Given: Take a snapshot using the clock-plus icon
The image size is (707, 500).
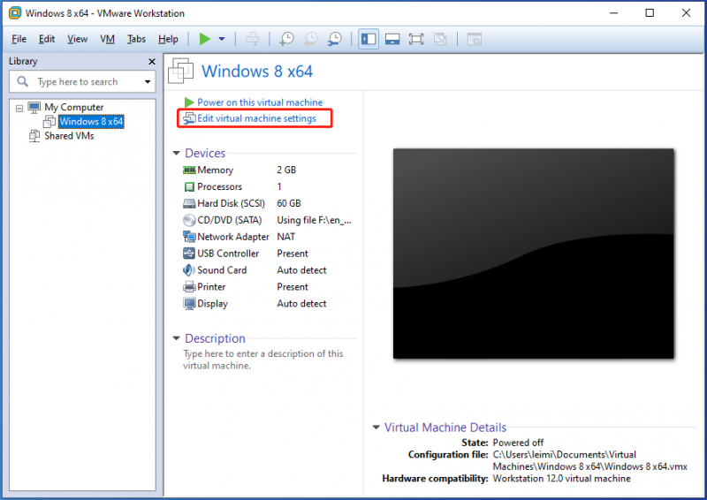Looking at the screenshot, I should coord(286,39).
